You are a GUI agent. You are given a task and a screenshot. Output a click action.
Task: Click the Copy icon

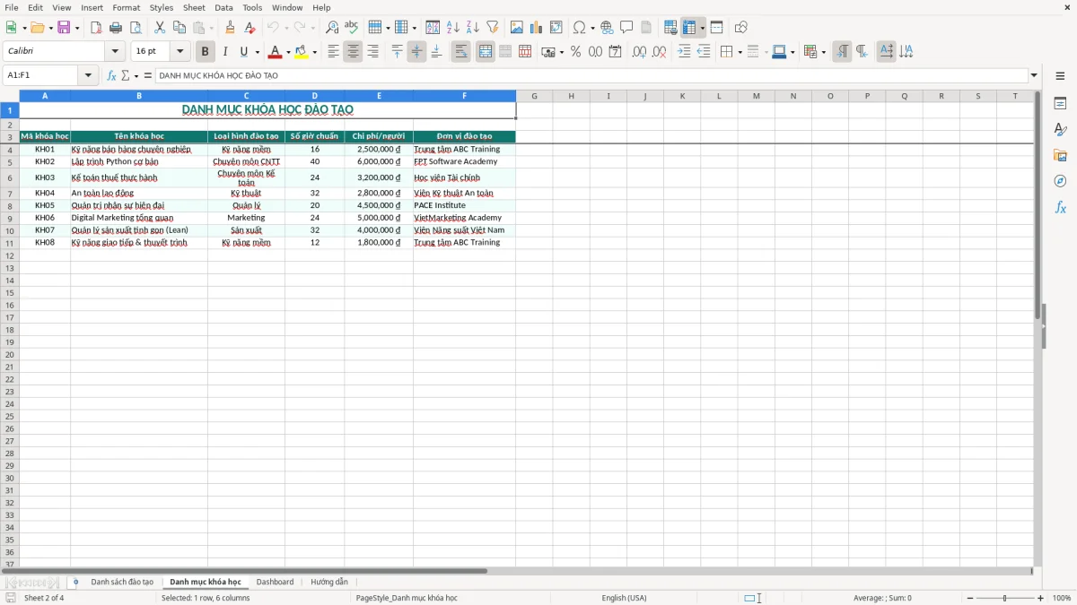pos(179,28)
